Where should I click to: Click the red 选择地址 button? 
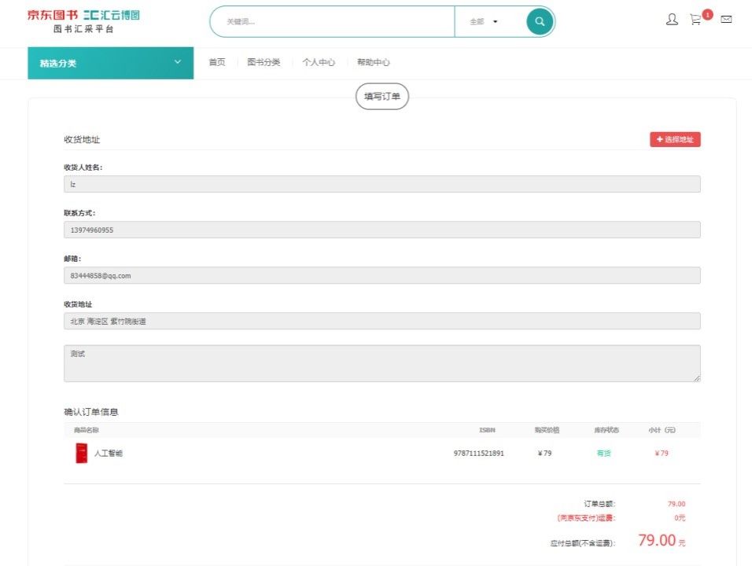[675, 140]
